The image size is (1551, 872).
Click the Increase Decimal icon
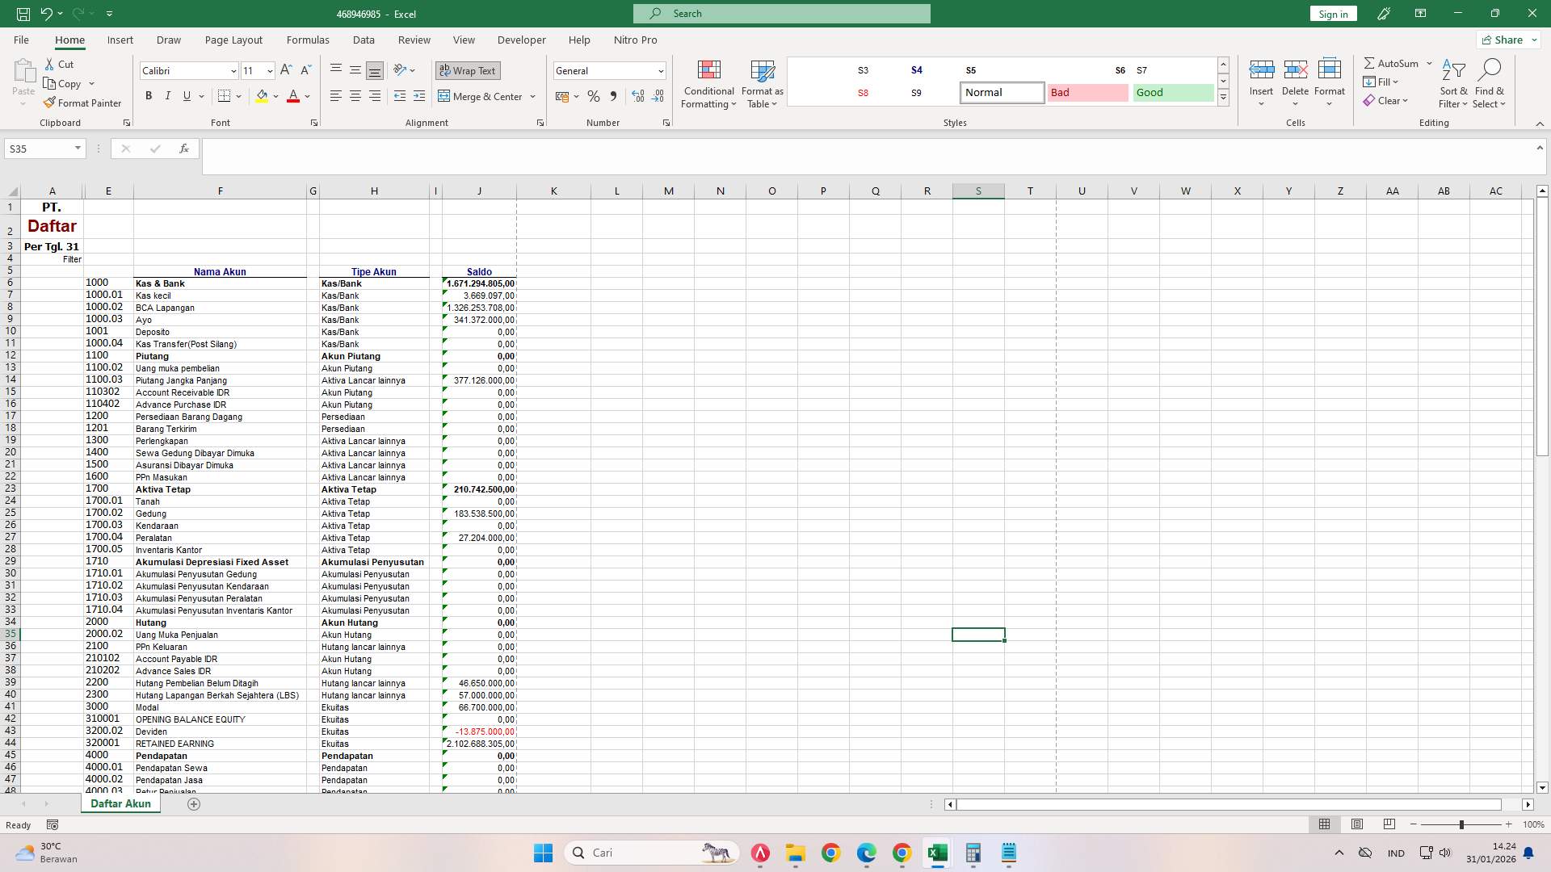tap(638, 96)
